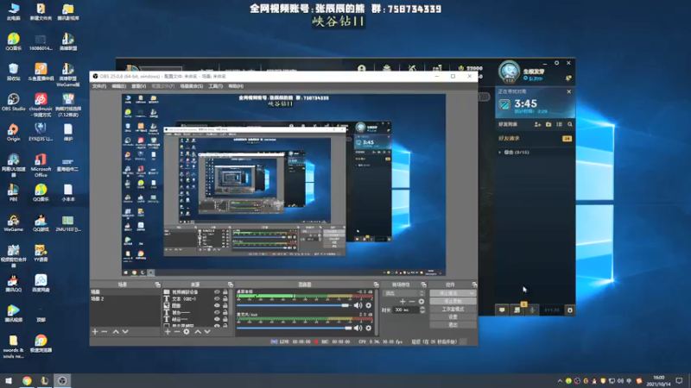Move the selected source down in the Sources list
This screenshot has height=388, width=691.
pyautogui.click(x=207, y=332)
